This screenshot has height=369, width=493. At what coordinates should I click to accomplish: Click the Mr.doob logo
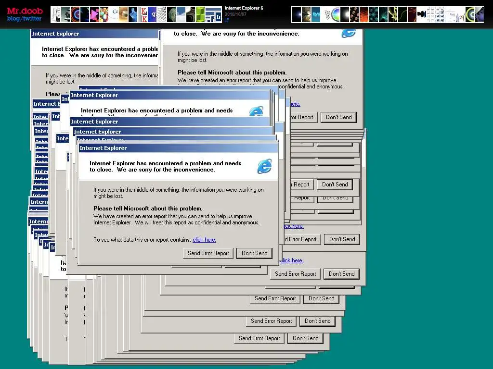(25, 11)
